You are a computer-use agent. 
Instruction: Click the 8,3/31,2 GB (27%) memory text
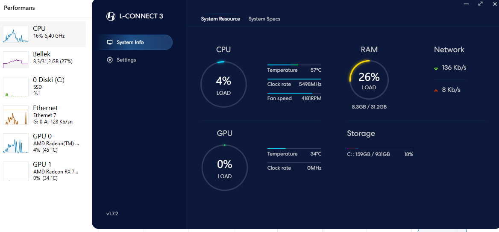point(53,62)
